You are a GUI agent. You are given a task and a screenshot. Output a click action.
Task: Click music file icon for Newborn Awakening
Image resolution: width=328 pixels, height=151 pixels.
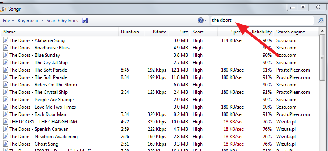pos(6,137)
